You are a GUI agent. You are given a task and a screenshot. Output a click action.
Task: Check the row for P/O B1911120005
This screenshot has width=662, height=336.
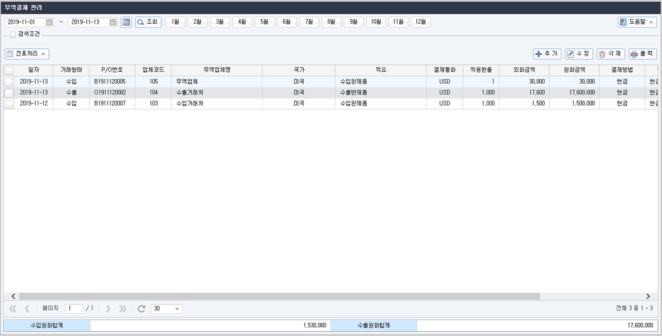(9, 82)
